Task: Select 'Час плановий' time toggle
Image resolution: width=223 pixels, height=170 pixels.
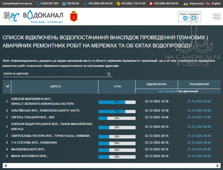Action: click(x=166, y=91)
